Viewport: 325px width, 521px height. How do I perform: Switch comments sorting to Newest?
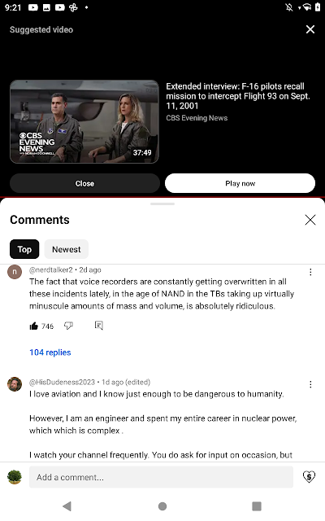click(x=67, y=249)
